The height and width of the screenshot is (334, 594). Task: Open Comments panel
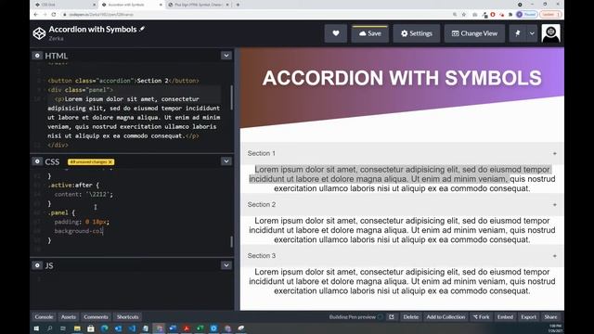click(x=96, y=317)
